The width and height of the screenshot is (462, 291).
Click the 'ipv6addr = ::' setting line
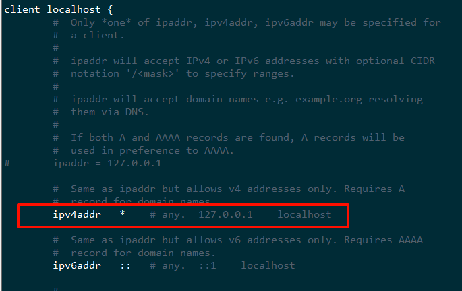tap(92, 265)
